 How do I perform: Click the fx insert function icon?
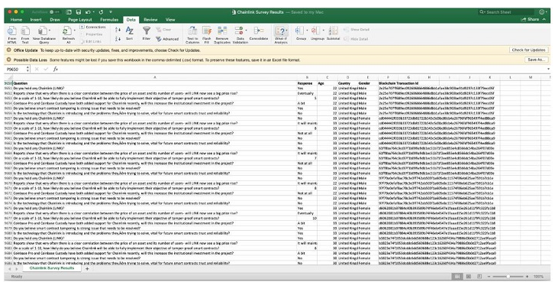[56, 70]
